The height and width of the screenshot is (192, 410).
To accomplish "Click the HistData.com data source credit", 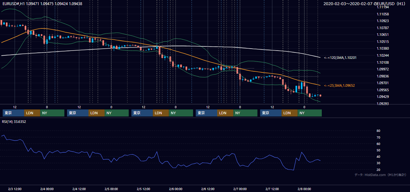I will pos(380,175).
